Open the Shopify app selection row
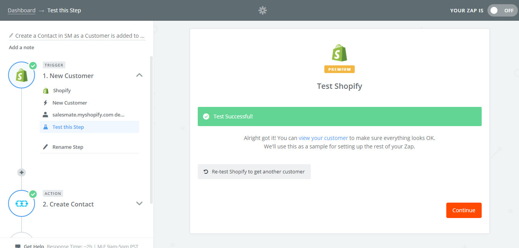This screenshot has height=248, width=519. (x=89, y=91)
